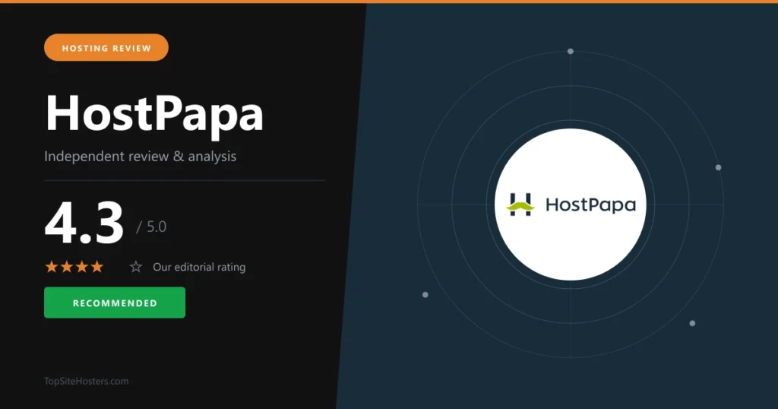Click the HOSTING REVIEW orange badge
The image size is (778, 409).
click(106, 48)
